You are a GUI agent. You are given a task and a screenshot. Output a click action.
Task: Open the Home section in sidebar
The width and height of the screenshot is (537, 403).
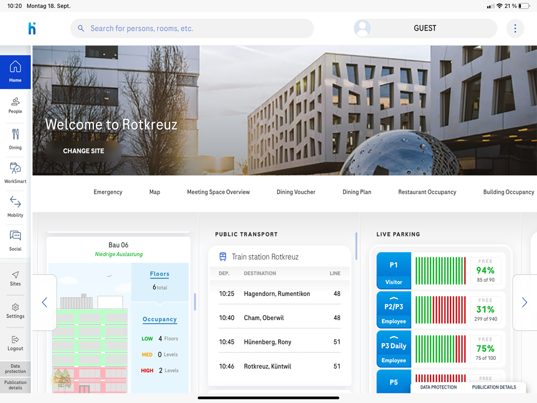coord(15,72)
